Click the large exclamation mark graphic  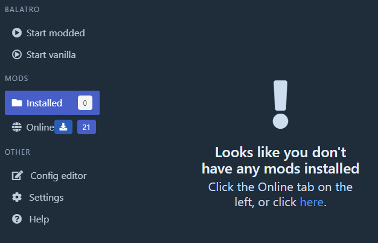click(x=280, y=105)
